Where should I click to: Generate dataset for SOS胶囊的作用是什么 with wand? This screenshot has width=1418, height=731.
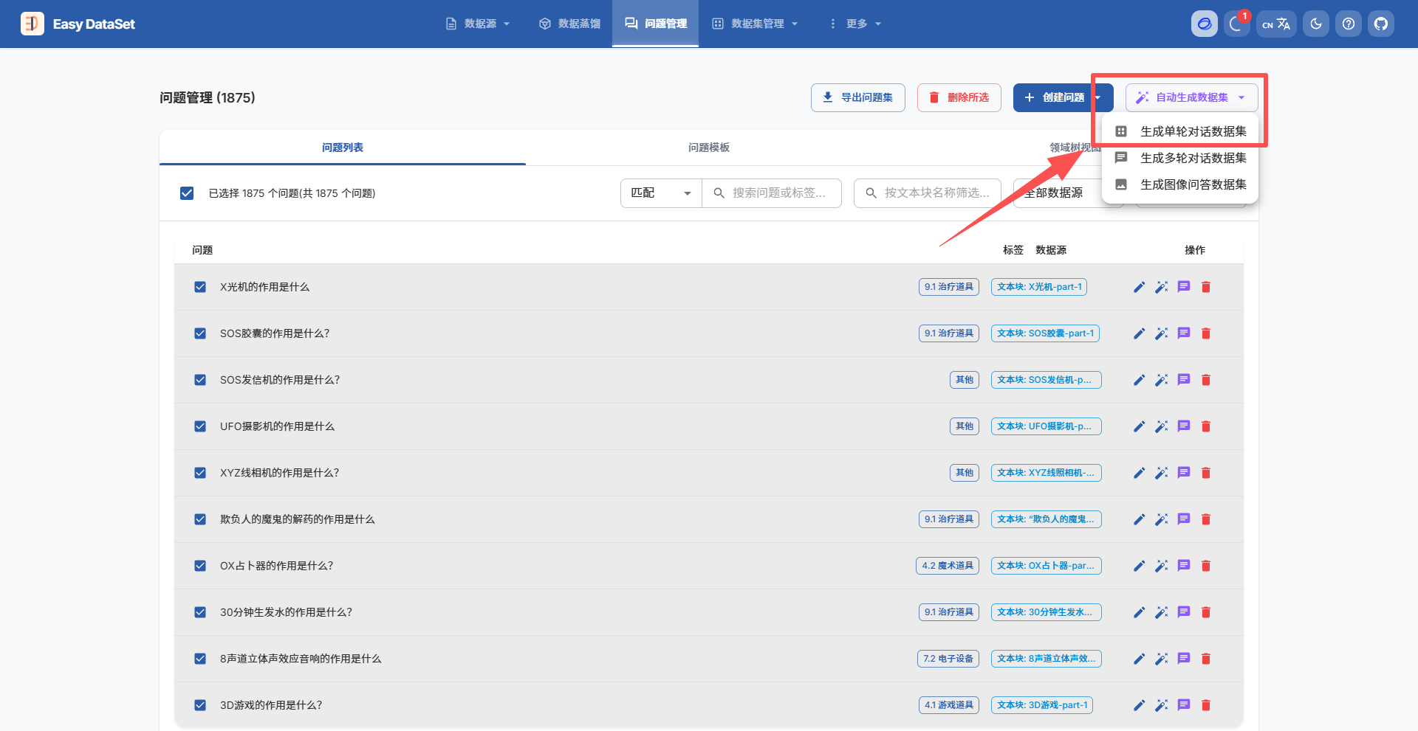pos(1162,333)
